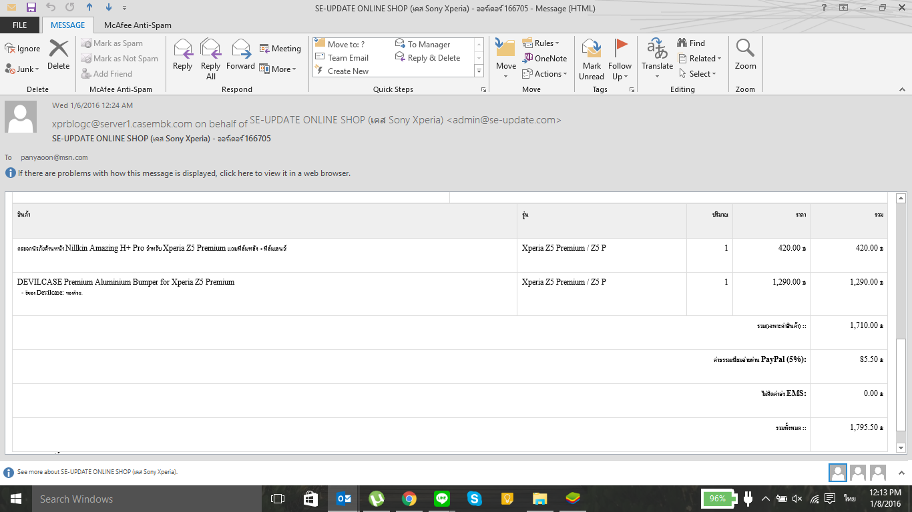
Task: Select the To Manager quick step
Action: (423, 44)
